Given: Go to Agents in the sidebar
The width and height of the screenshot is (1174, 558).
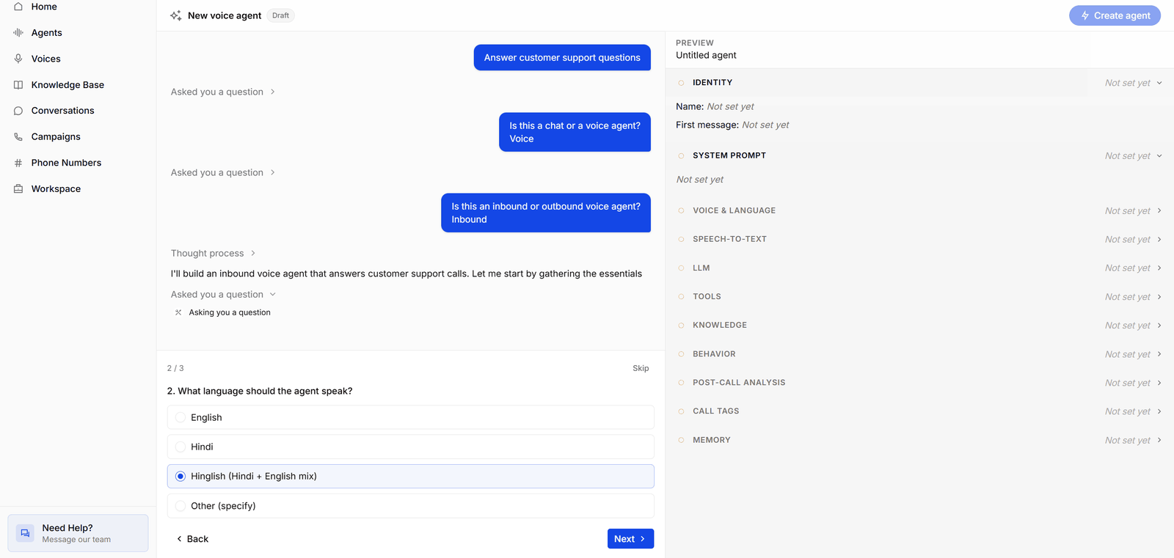Looking at the screenshot, I should (x=46, y=32).
